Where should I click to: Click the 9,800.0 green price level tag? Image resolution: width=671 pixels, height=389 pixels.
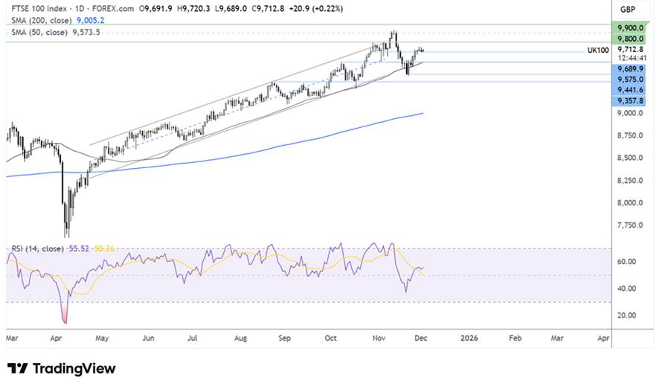point(629,39)
